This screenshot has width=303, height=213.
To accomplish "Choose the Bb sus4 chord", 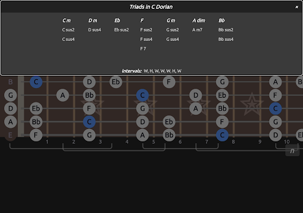I will pos(225,39).
